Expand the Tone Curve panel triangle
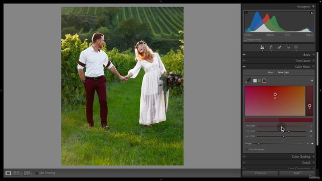322x181 pixels. [313, 61]
